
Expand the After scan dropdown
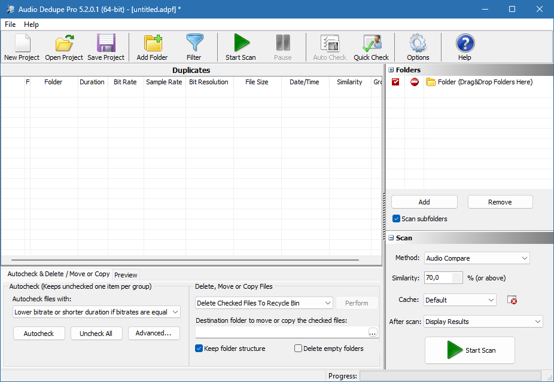tap(483, 322)
